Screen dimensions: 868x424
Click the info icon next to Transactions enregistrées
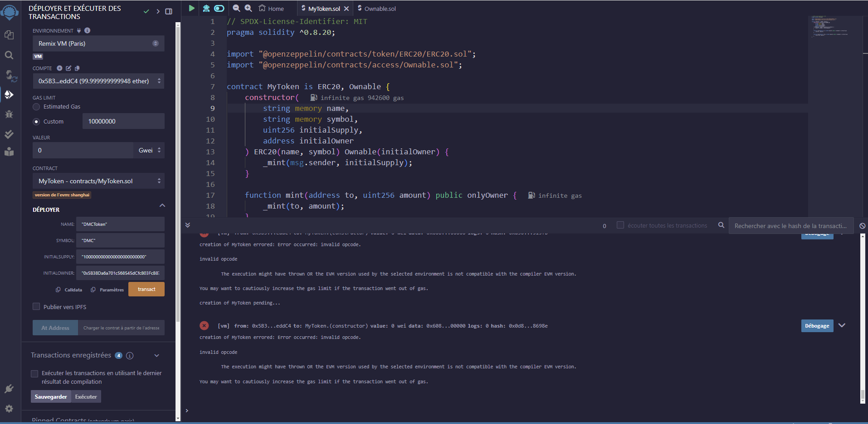point(130,356)
